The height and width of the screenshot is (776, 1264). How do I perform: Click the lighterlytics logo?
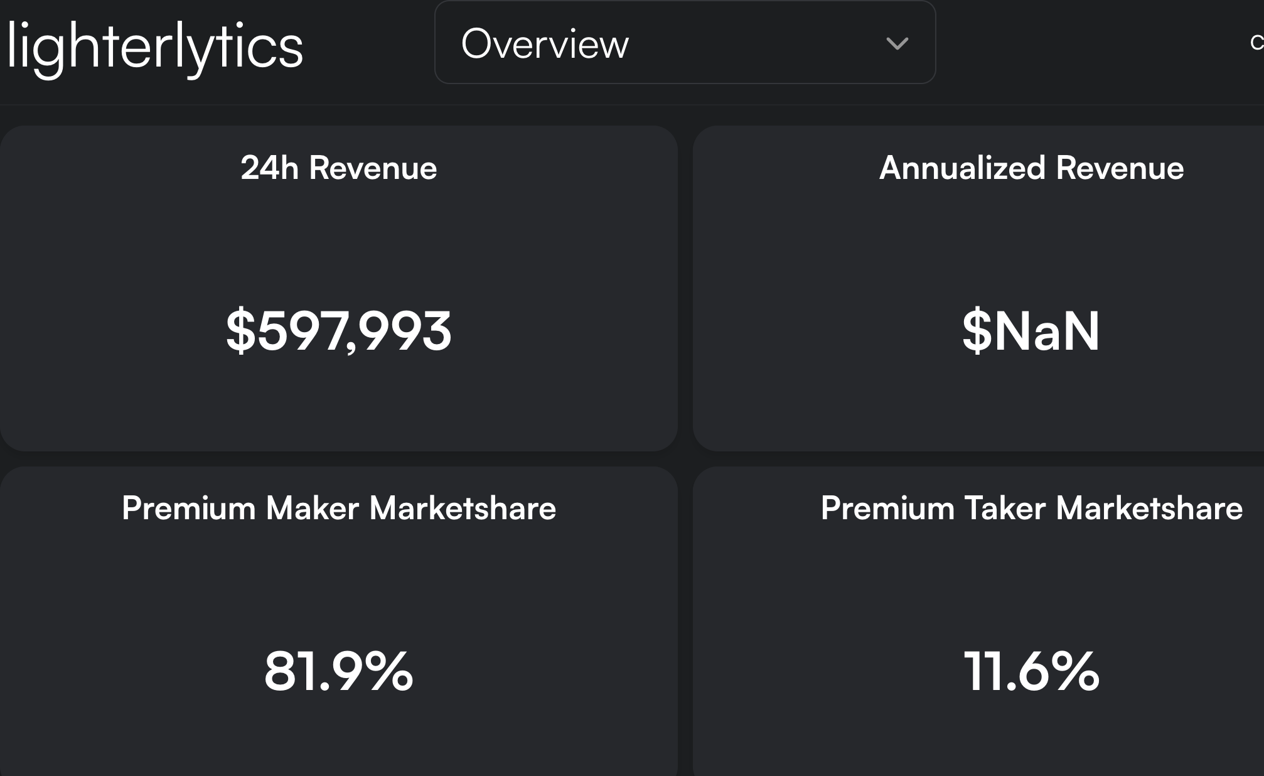click(x=154, y=48)
